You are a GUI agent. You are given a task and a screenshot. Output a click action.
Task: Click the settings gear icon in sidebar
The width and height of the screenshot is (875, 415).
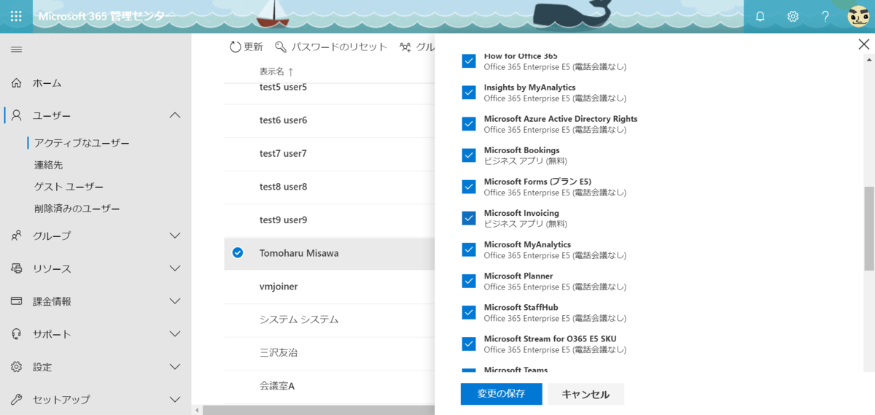(x=17, y=367)
